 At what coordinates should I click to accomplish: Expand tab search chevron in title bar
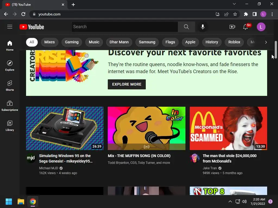pos(234,4)
